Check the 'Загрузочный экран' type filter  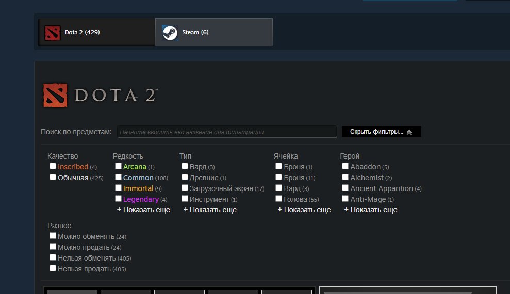point(185,188)
